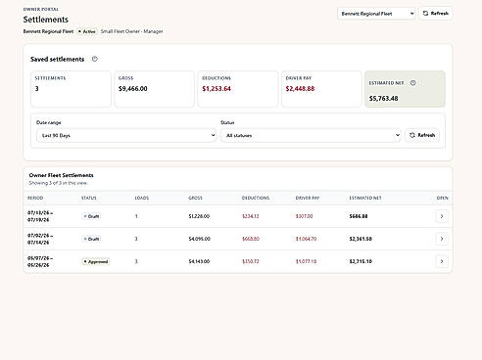Open the Approved settlement with gross $4,143.00
The width and height of the screenshot is (482, 360).
pos(442,261)
